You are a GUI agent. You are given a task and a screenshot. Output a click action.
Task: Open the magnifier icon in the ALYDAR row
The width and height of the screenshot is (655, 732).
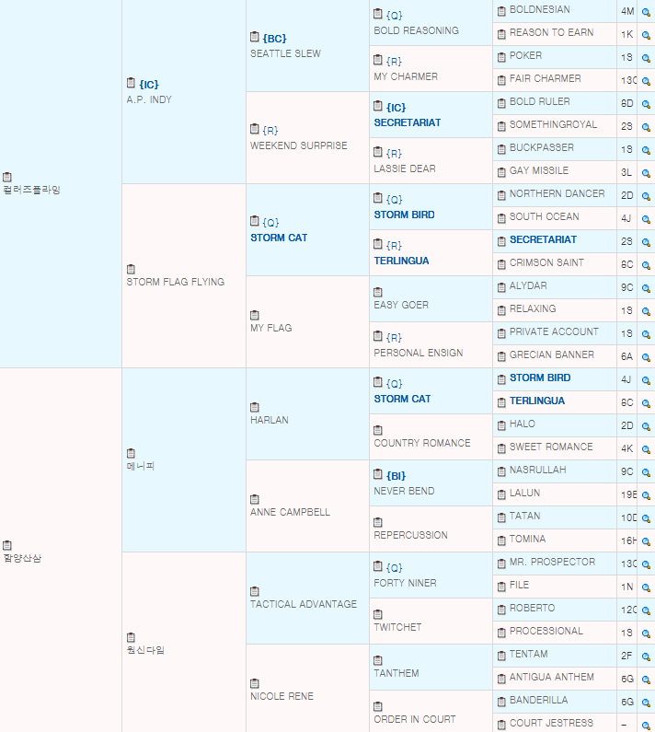646,287
